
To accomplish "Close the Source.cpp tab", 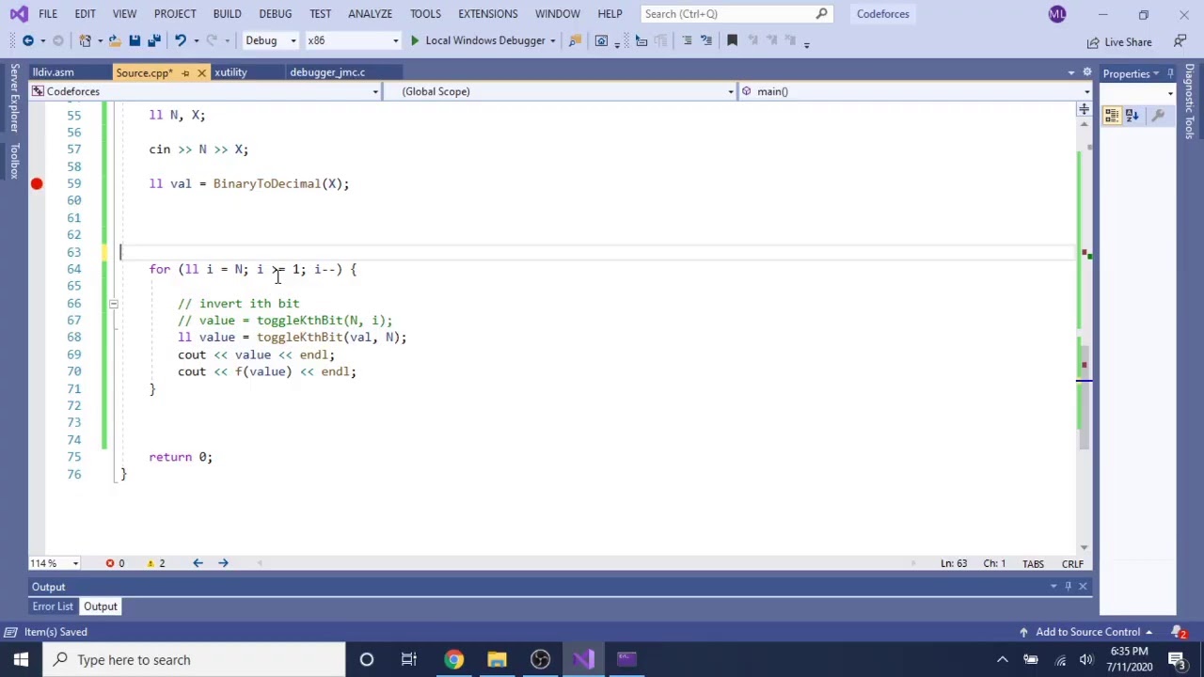I will [x=201, y=72].
